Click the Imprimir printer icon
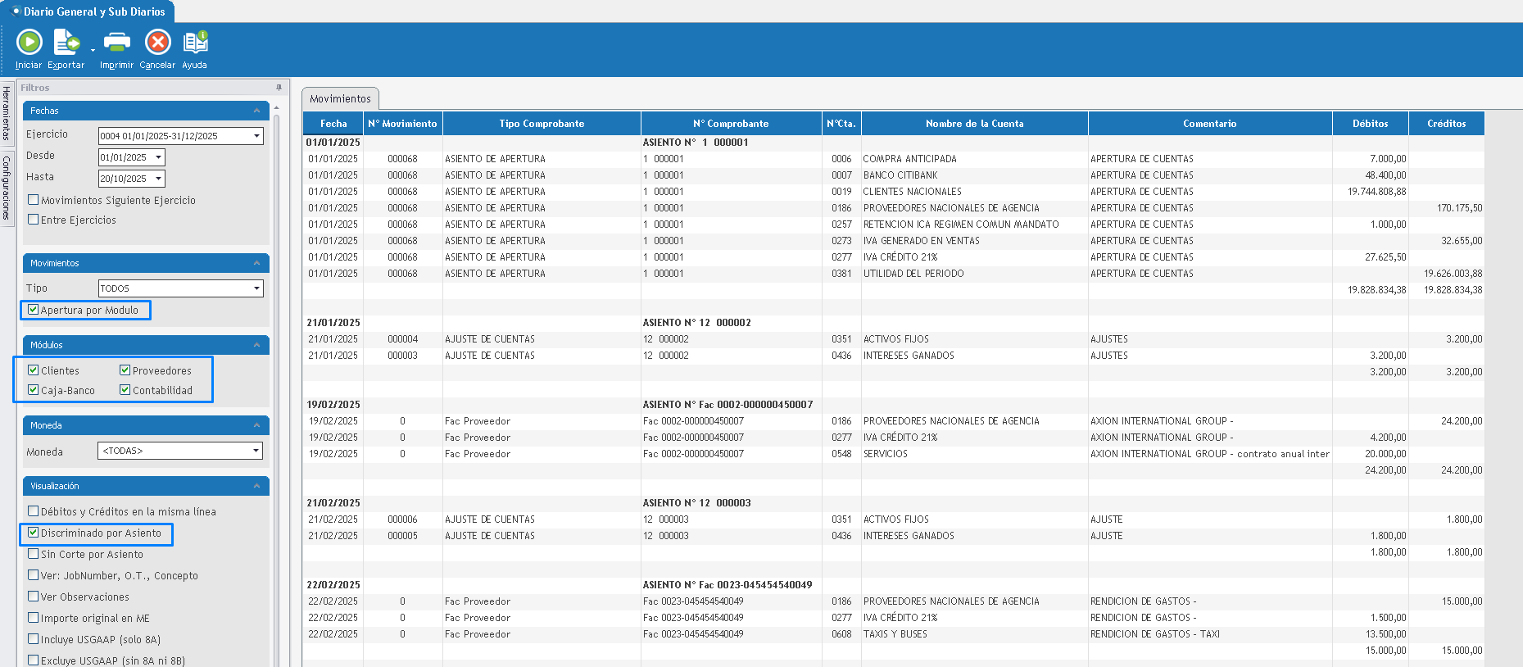This screenshot has width=1523, height=667. coord(116,42)
